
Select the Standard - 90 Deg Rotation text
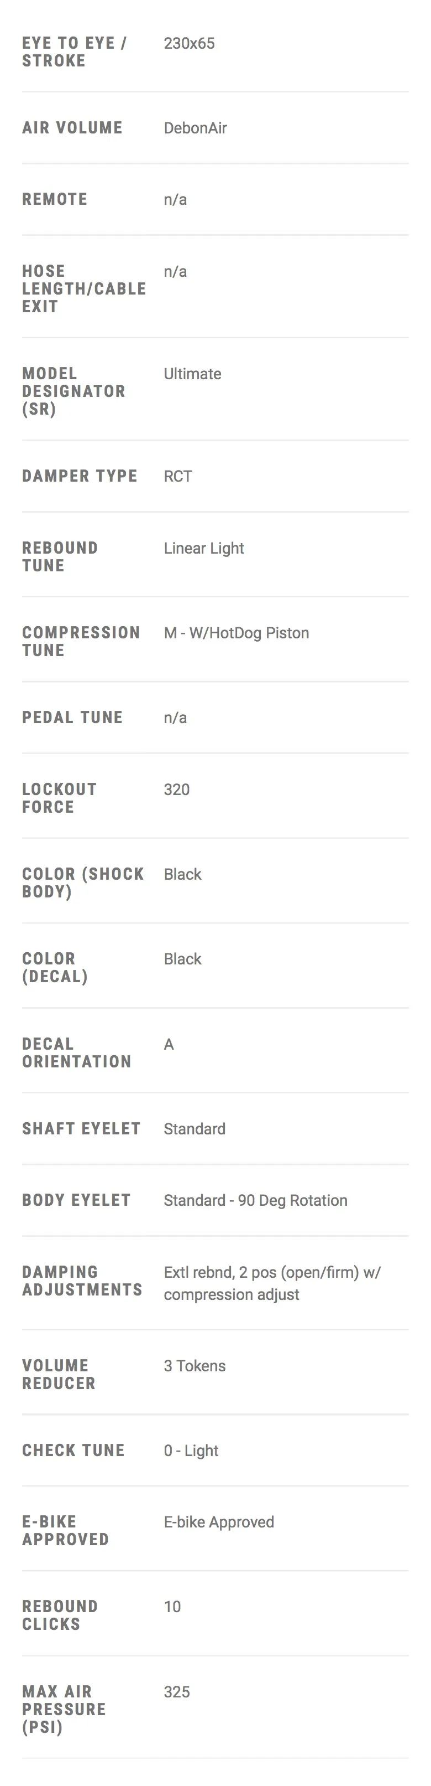coord(255,1200)
